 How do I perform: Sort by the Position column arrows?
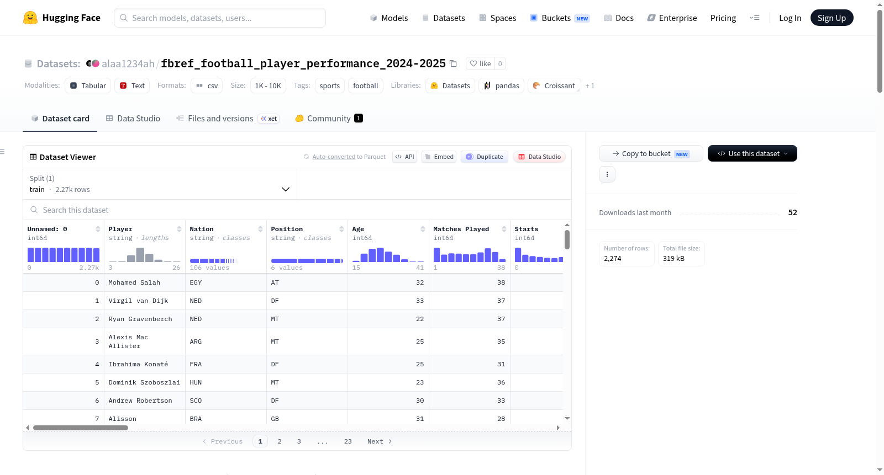tap(341, 229)
